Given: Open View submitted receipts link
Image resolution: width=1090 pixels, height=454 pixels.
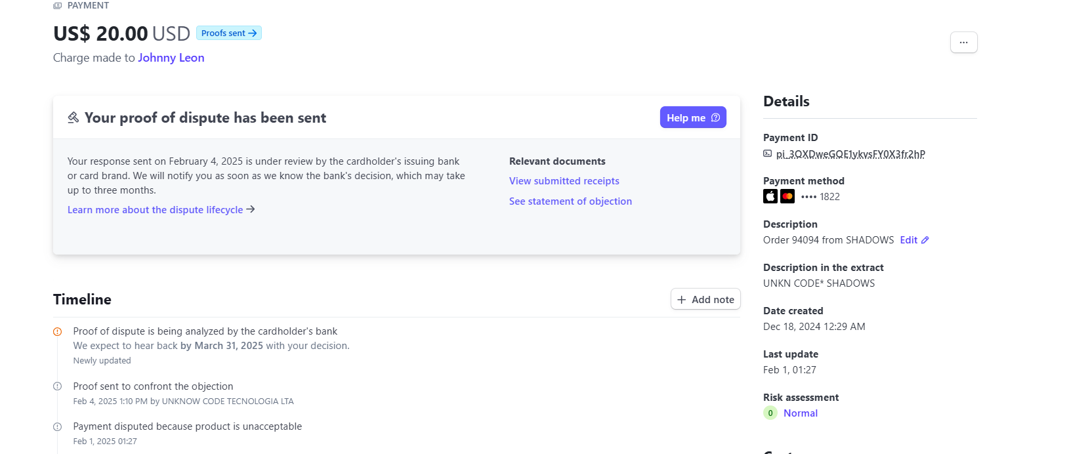Looking at the screenshot, I should tap(564, 181).
